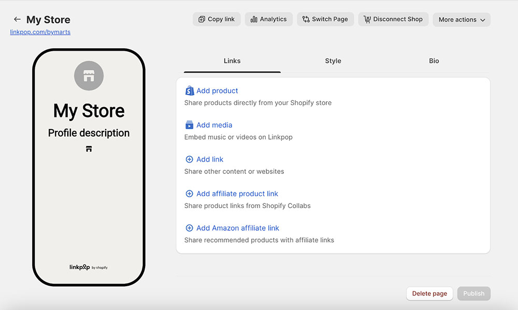Click the plus icon beside Add link
This screenshot has width=518, height=310.
[x=189, y=159]
